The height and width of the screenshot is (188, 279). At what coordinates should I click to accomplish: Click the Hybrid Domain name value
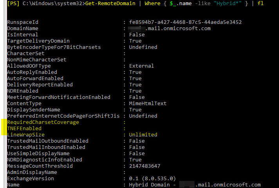194,185
